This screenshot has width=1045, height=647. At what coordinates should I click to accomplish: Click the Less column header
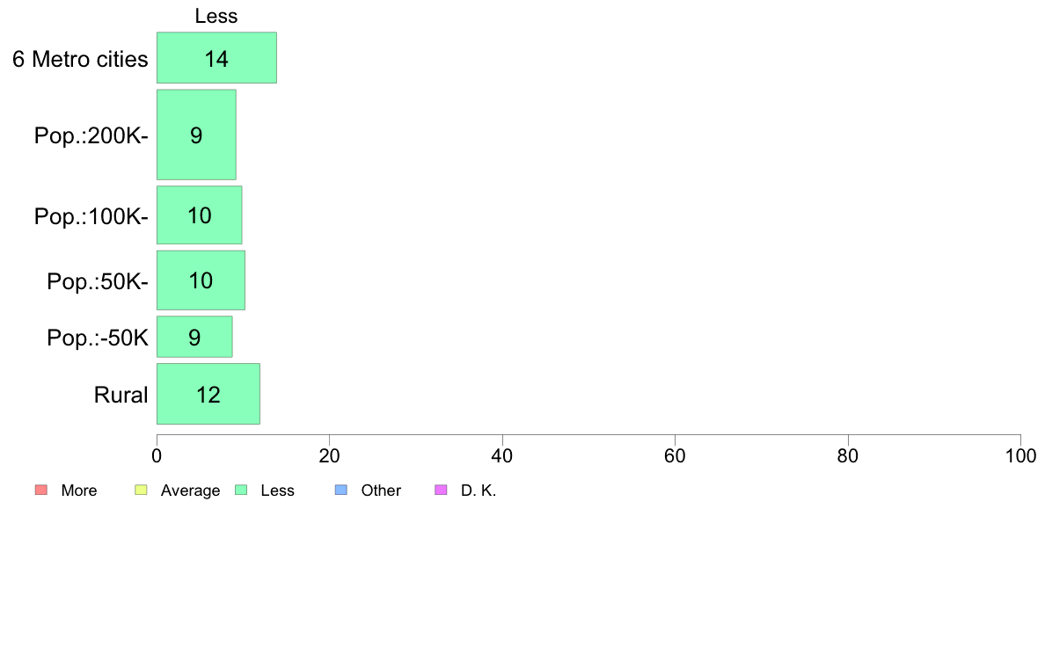pos(216,16)
